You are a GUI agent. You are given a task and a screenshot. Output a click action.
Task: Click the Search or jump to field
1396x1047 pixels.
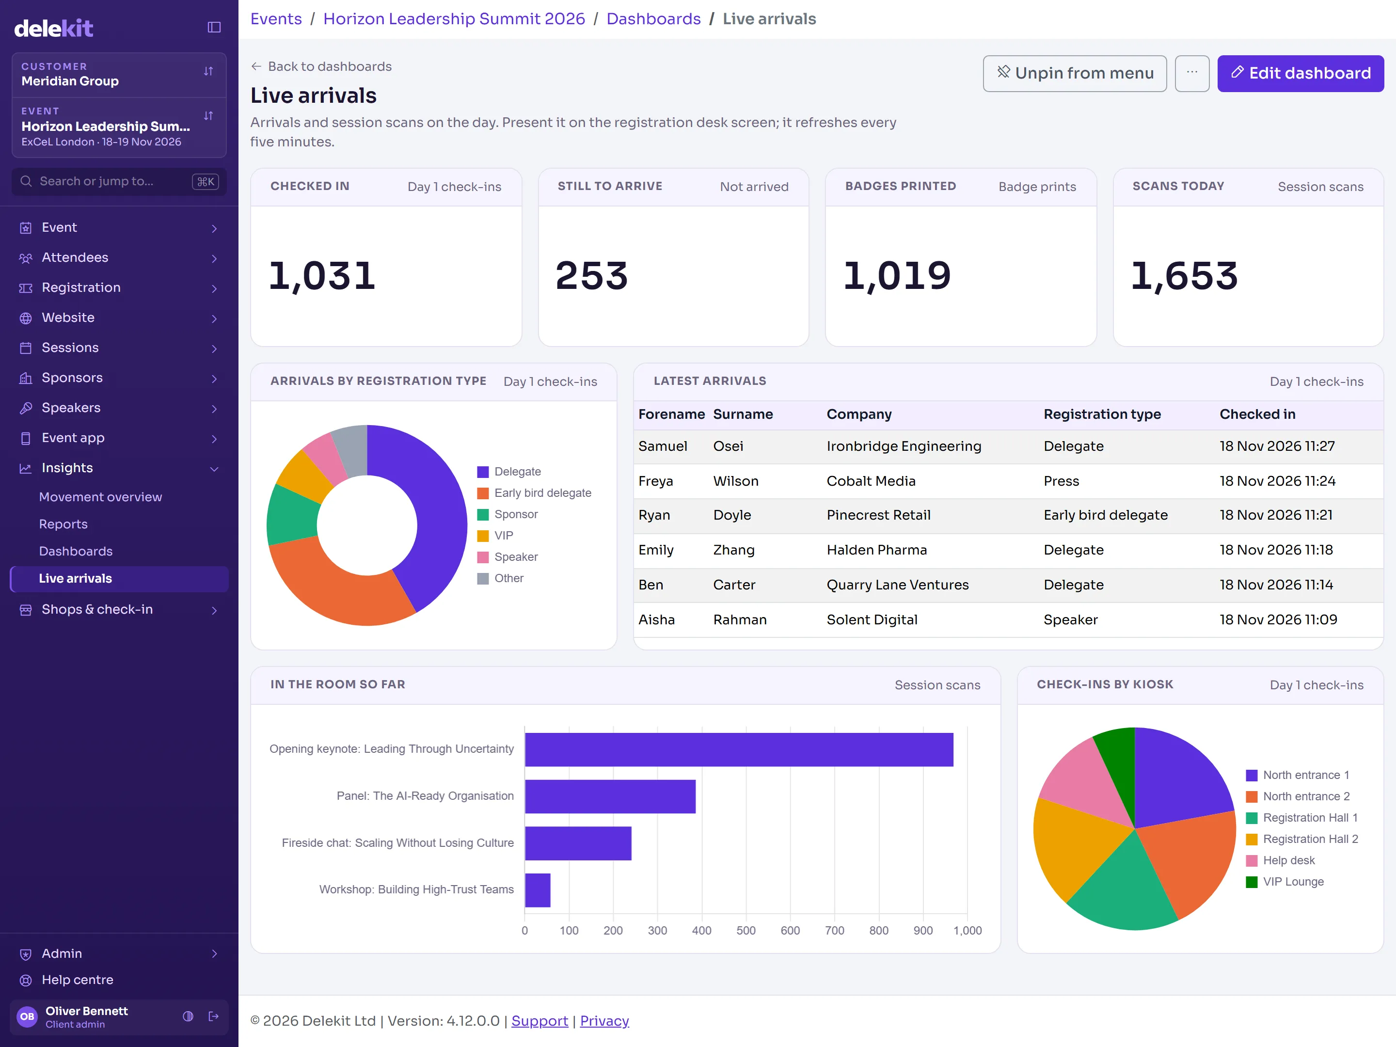coord(119,181)
